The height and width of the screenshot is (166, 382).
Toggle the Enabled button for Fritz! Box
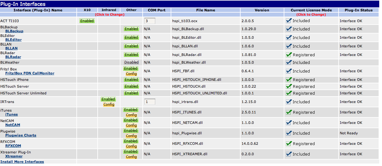click(131, 69)
